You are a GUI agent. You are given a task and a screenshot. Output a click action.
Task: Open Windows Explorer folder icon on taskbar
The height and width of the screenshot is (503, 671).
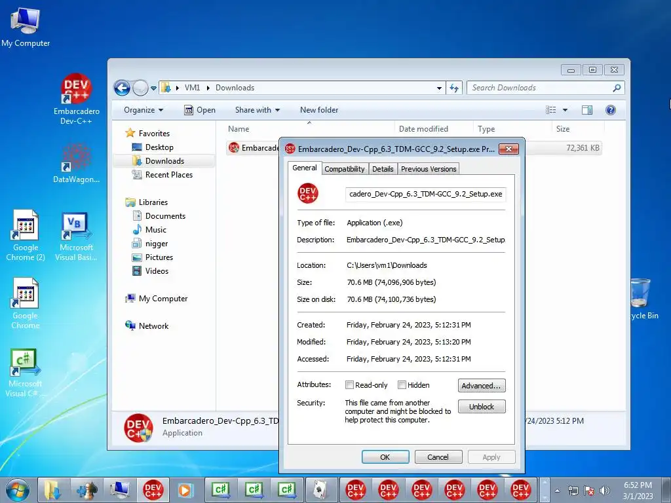coord(53,490)
